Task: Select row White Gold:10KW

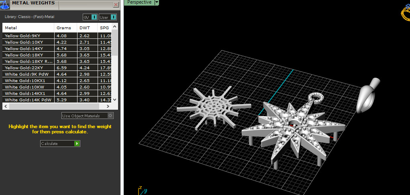Action: (x=57, y=87)
